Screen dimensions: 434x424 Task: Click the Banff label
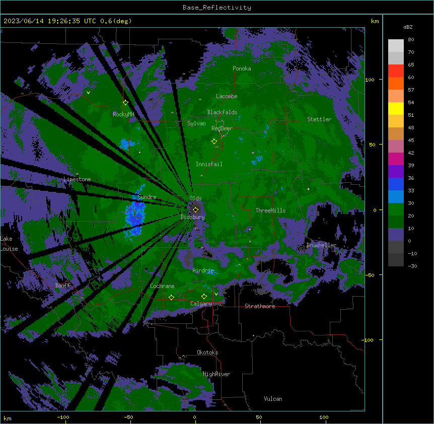[x=62, y=286]
